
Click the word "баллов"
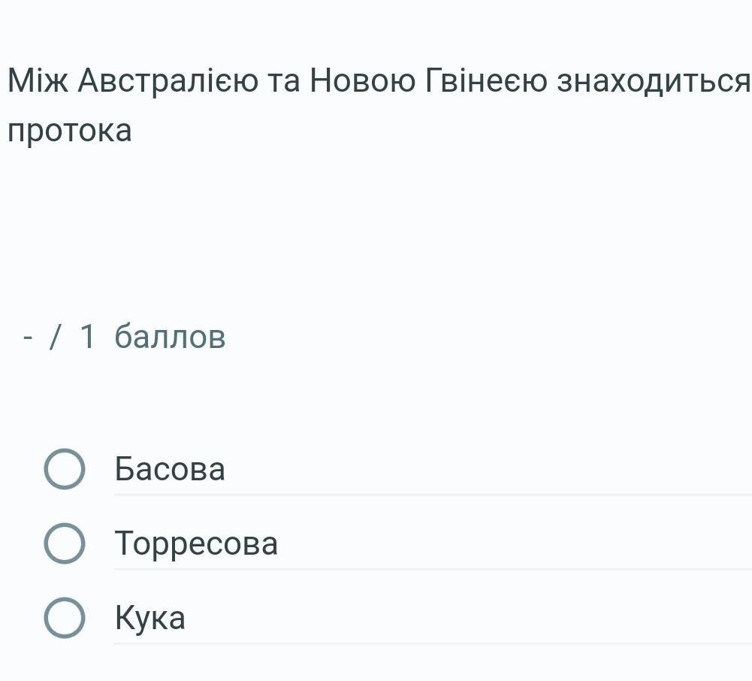[170, 337]
